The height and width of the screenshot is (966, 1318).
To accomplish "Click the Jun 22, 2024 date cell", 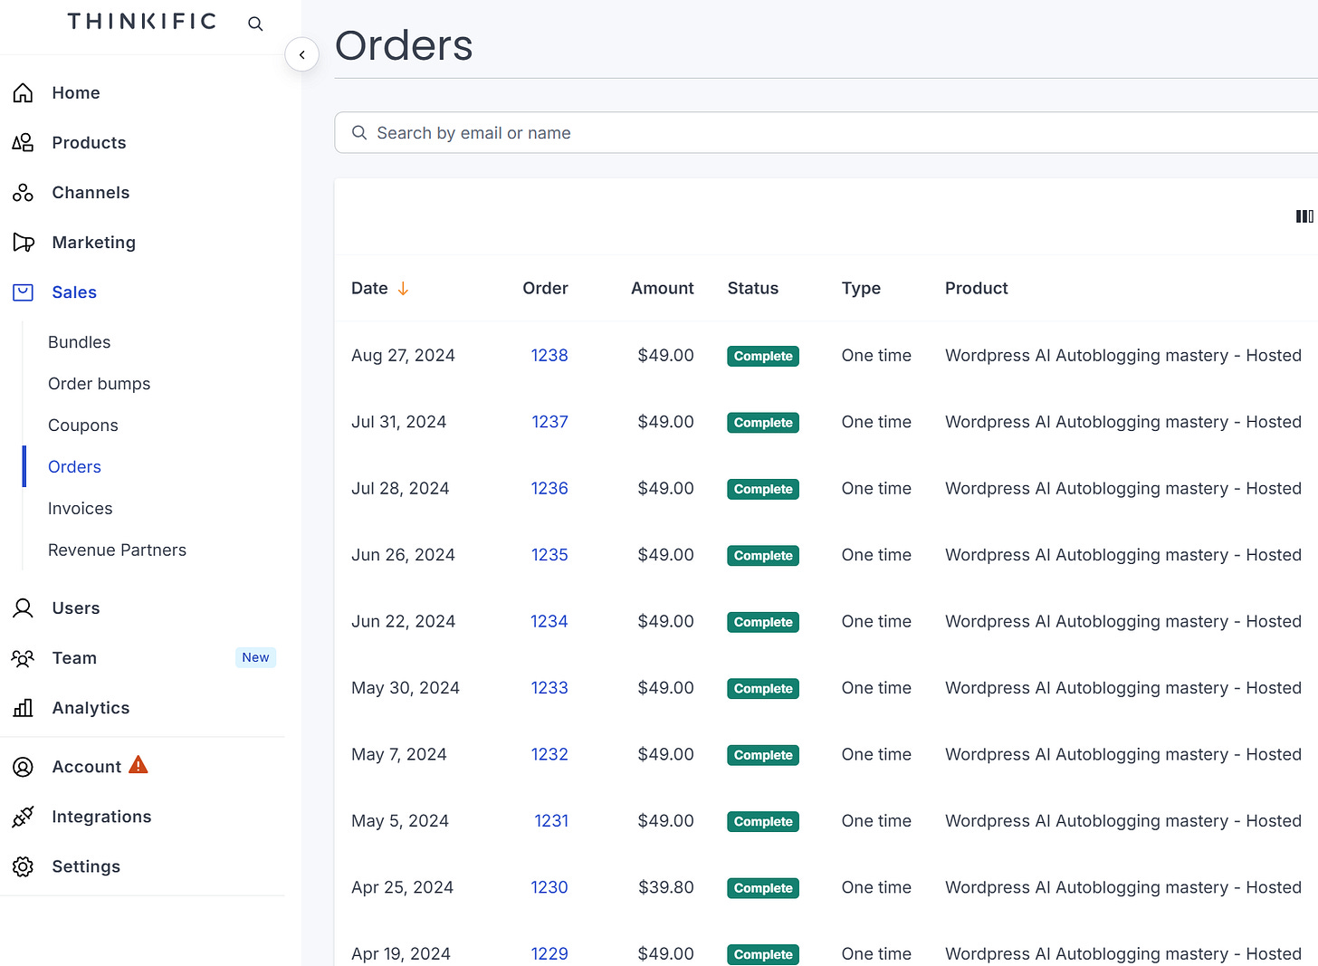I will 403,621.
